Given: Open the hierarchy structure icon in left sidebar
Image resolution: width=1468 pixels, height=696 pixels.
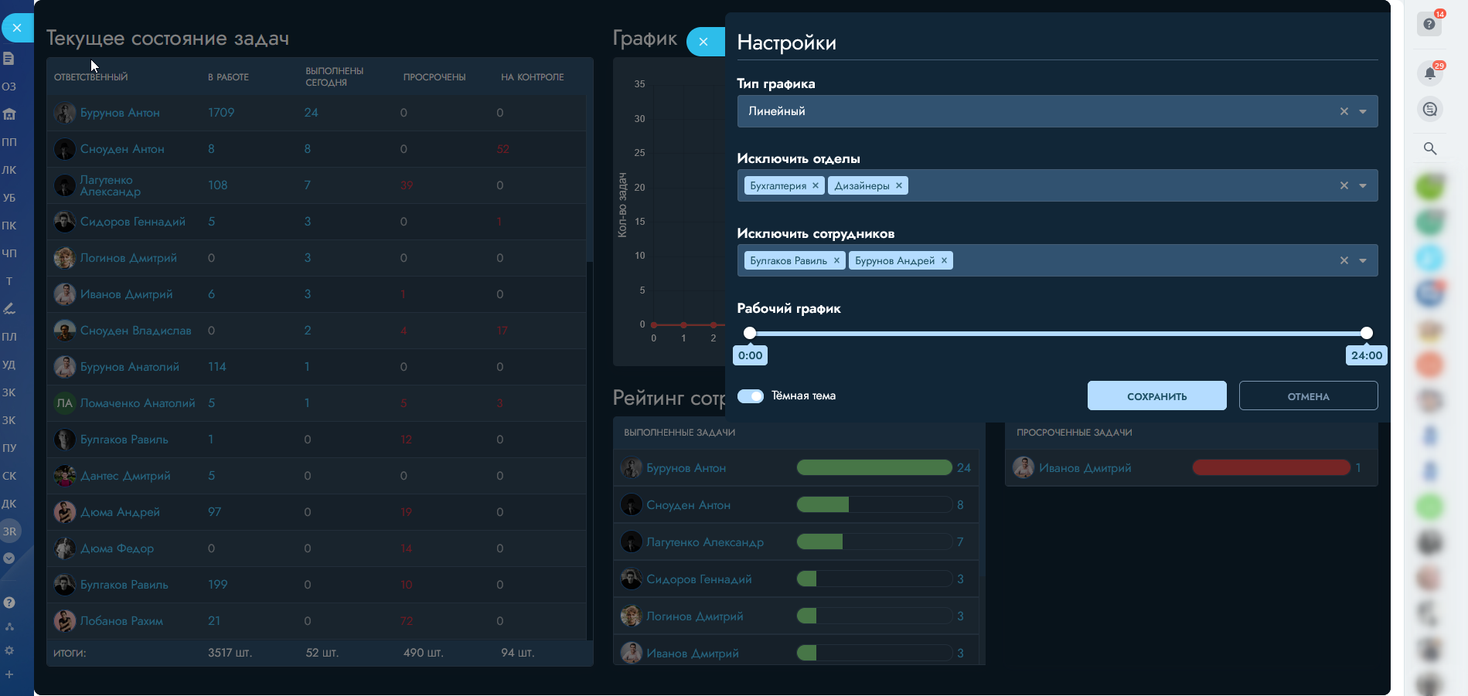Looking at the screenshot, I should pyautogui.click(x=9, y=626).
